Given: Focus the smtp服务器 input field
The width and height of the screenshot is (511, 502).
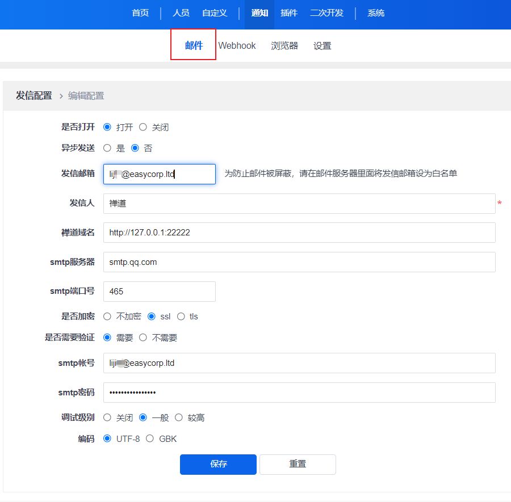Looking at the screenshot, I should [299, 262].
